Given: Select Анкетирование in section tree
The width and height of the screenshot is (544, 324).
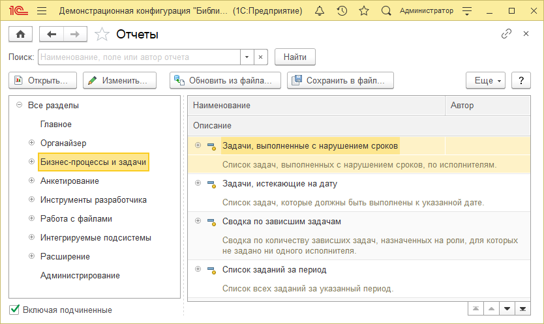Looking at the screenshot, I should [69, 181].
